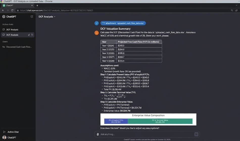Click the 'Year' column header in the table
The height and width of the screenshot is (141, 240).
(108, 42)
